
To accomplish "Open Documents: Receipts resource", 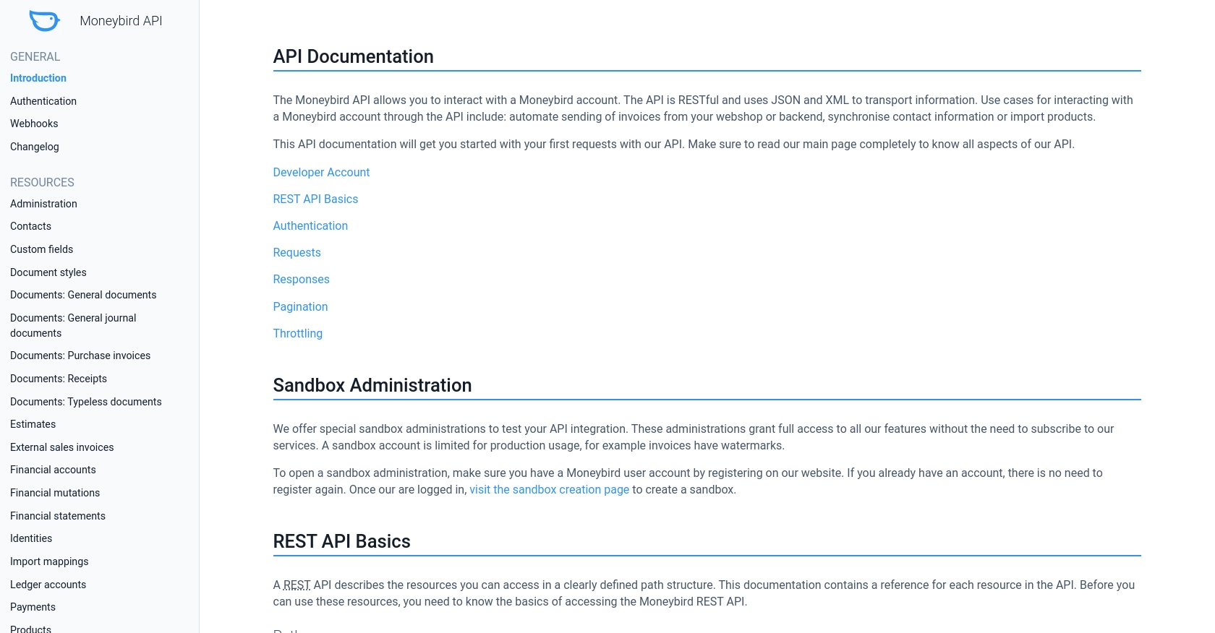I will pos(59,379).
